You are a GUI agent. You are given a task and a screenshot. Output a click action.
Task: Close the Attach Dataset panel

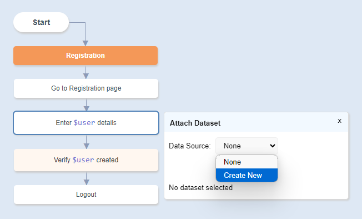(x=339, y=121)
